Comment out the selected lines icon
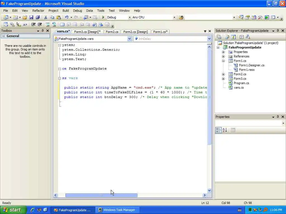286x214 pixels. pyautogui.click(x=47, y=25)
